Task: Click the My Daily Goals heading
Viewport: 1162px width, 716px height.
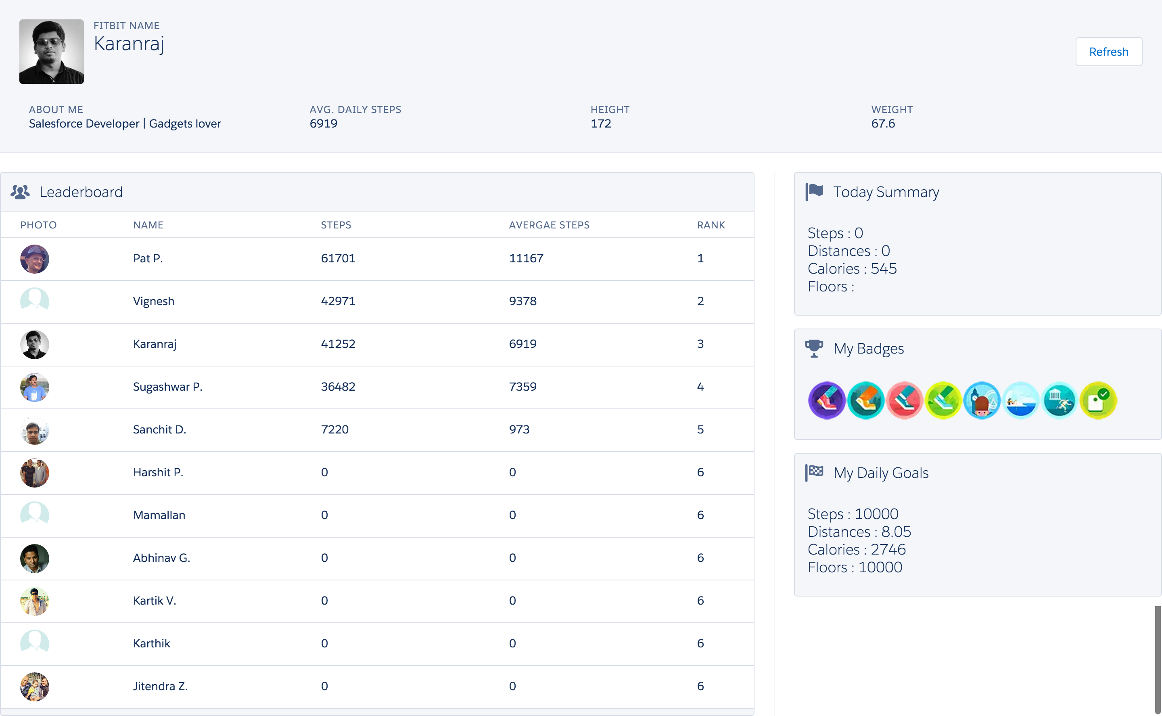Action: point(881,473)
